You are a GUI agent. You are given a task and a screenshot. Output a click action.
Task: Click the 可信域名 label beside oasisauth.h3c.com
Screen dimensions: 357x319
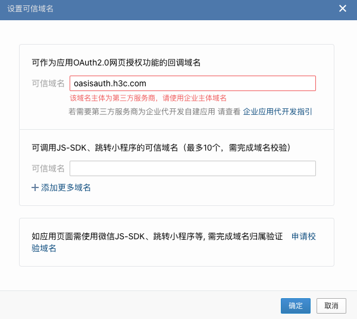[x=48, y=83]
